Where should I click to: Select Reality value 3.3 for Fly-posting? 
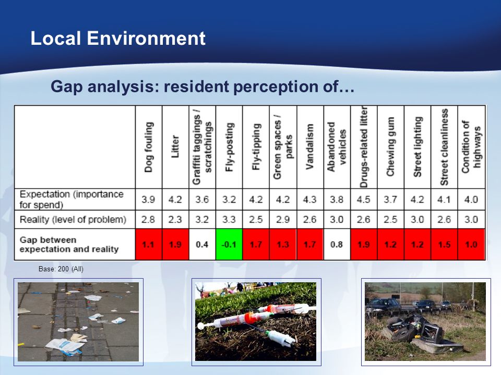click(x=229, y=219)
